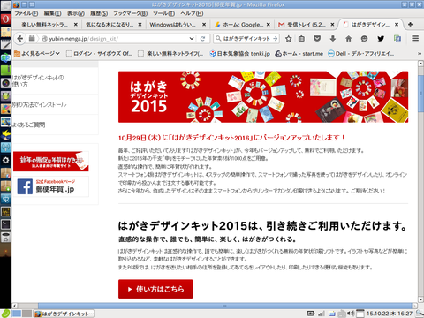The height and width of the screenshot is (318, 424).
Task: Click the translate extension toolbar icon
Action: point(397,39)
